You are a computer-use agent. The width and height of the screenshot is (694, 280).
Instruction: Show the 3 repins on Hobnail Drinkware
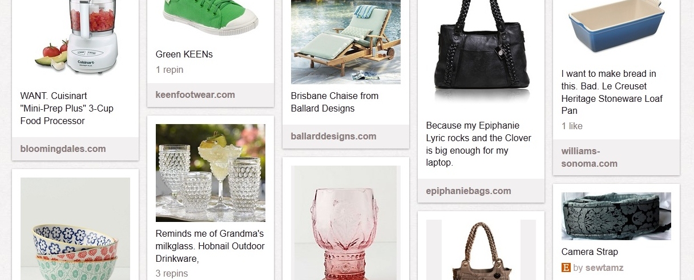coord(172,273)
